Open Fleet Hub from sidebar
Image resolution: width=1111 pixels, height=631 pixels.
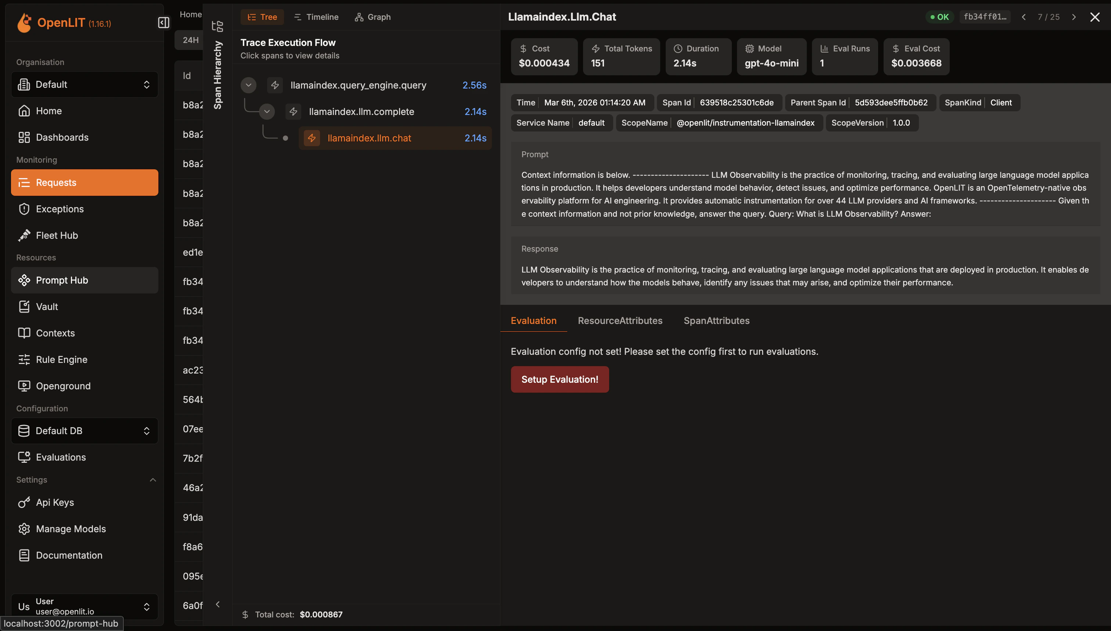click(57, 235)
